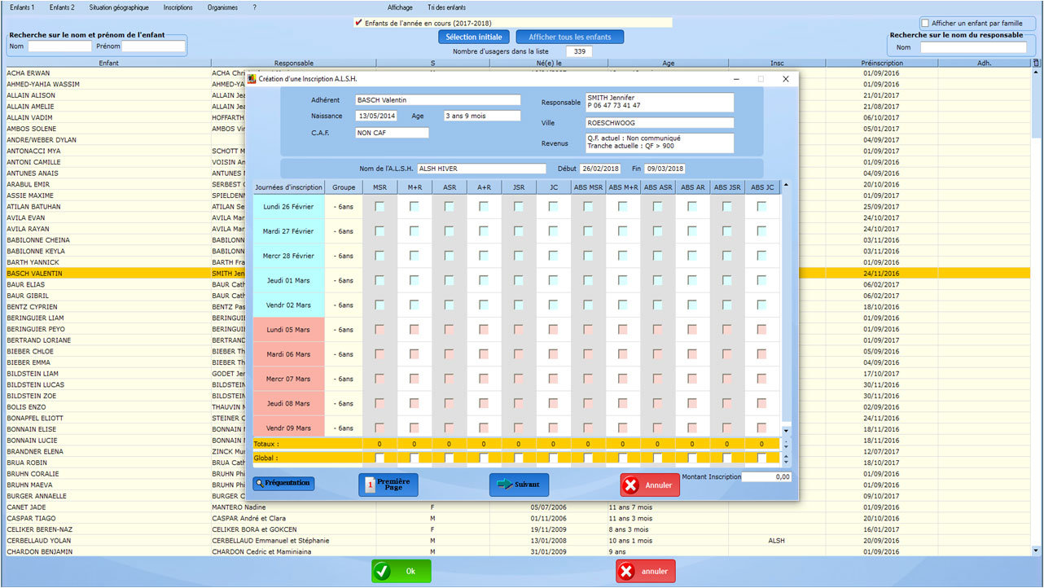1044x588 pixels.
Task: Click the Fréquentation button
Action: (x=283, y=484)
